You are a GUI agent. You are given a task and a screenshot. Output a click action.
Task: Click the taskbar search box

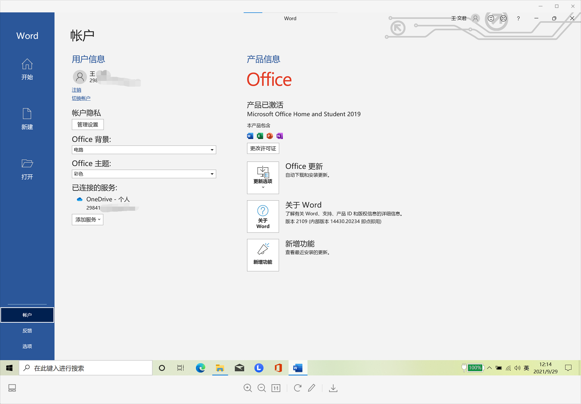86,368
